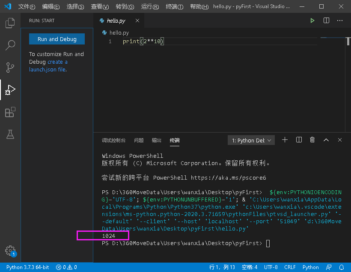Click the Run and Debug button
The width and height of the screenshot is (351, 272).
coord(57,38)
